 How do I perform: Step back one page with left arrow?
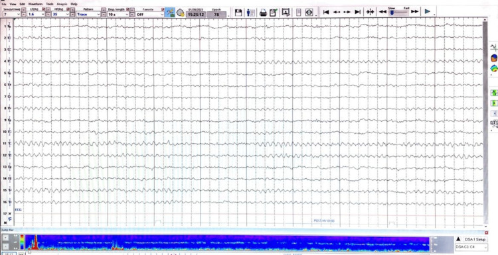coord(337,12)
